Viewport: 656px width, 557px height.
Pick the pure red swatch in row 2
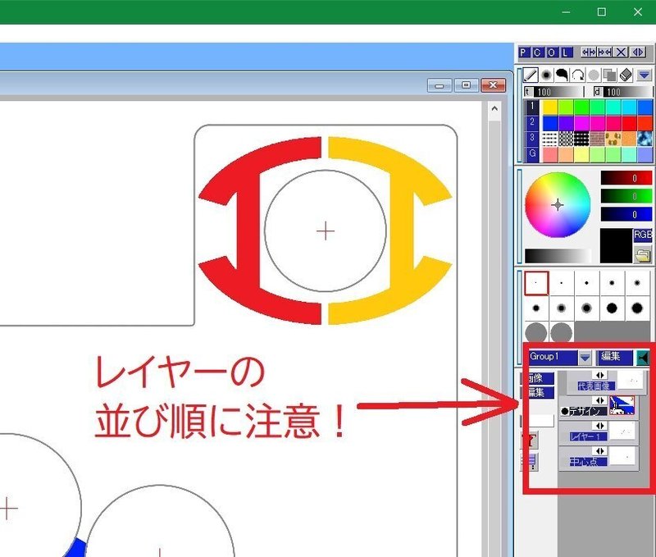tap(629, 123)
